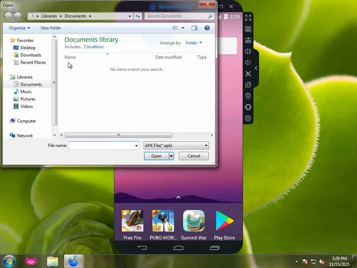Click the Cancel button
This screenshot has width=357, height=268.
[194, 156]
